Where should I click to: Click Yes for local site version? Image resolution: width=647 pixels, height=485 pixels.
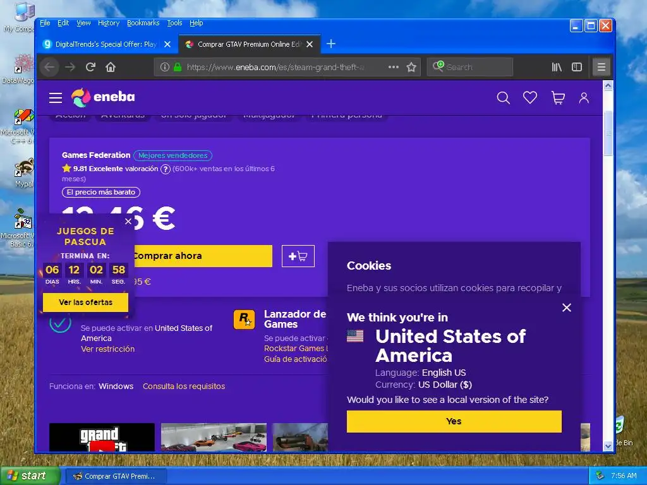[x=454, y=421]
